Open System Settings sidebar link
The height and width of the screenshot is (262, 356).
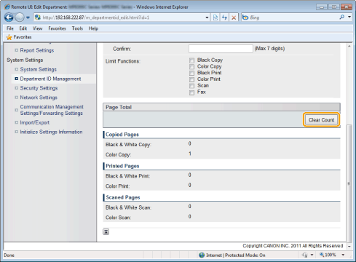38,69
